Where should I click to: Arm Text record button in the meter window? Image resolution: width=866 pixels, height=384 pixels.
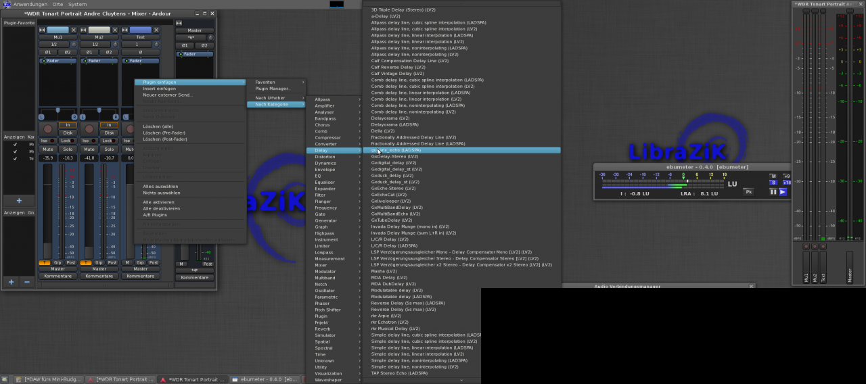pyautogui.click(x=823, y=247)
